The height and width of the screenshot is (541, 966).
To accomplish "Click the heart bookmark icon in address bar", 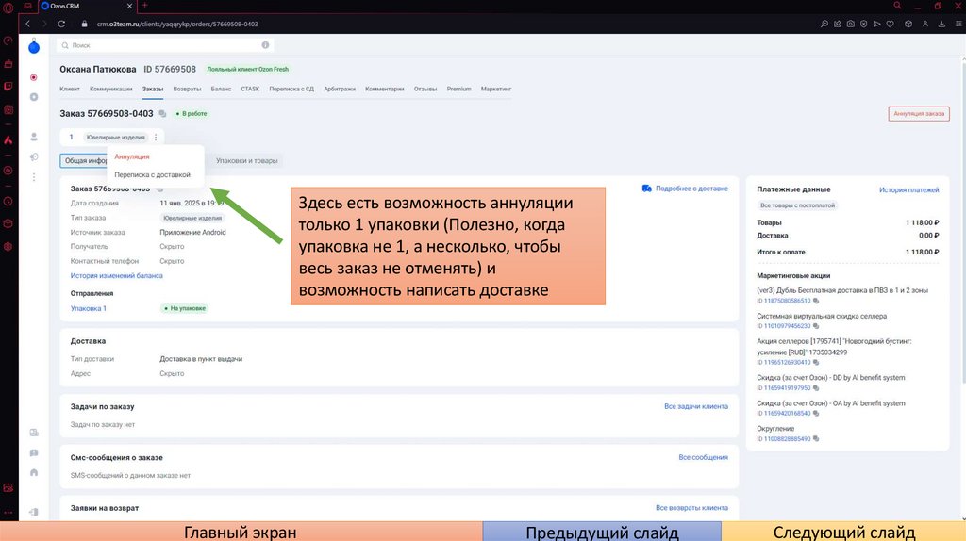I will (x=891, y=24).
